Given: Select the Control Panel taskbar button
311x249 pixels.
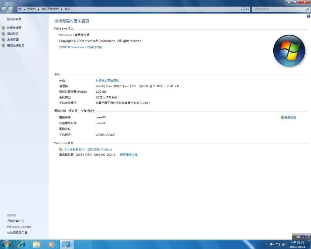Looking at the screenshot, I should coord(66,244).
